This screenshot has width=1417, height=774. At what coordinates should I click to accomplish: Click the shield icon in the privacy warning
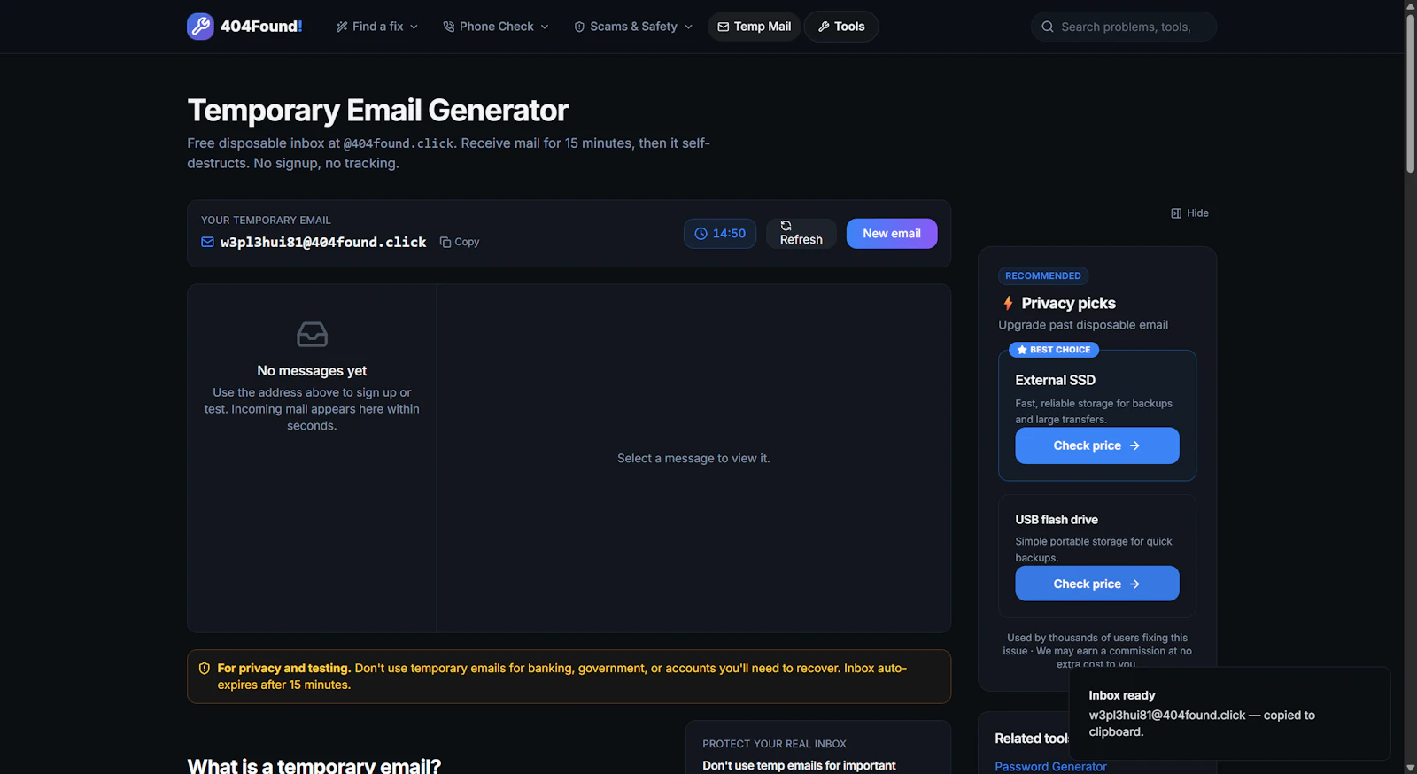point(205,669)
